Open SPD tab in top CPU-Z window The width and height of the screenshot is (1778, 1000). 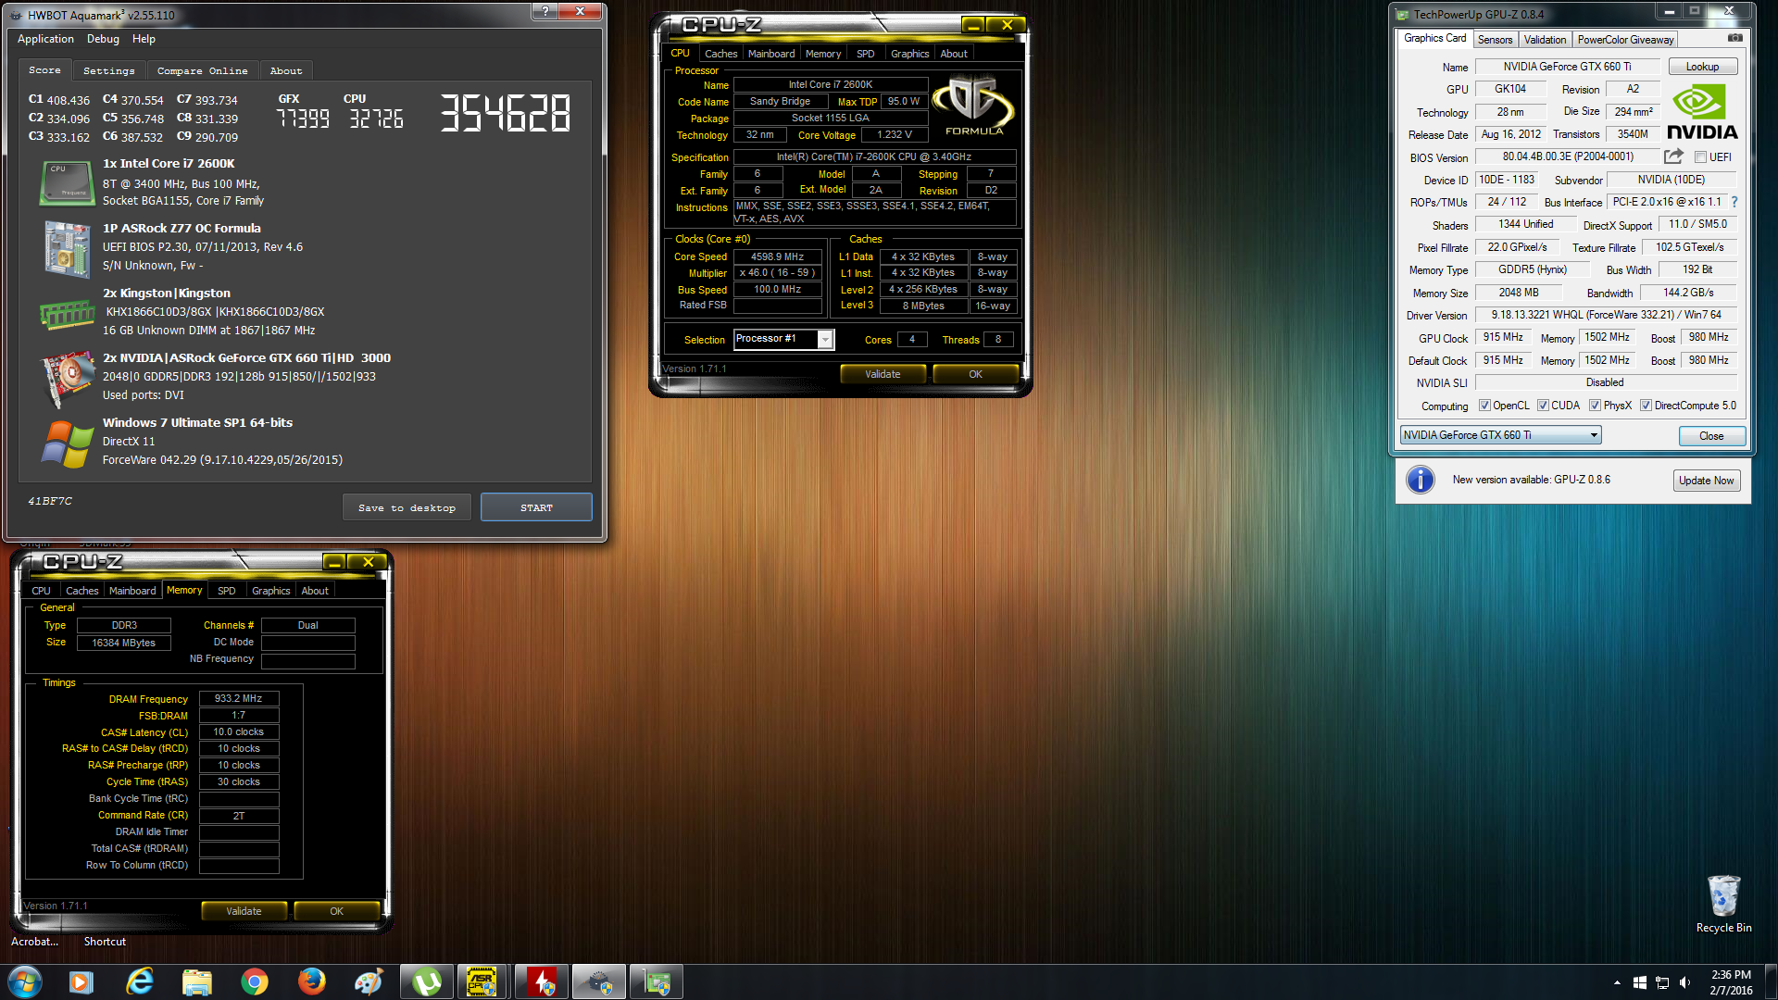(x=865, y=54)
